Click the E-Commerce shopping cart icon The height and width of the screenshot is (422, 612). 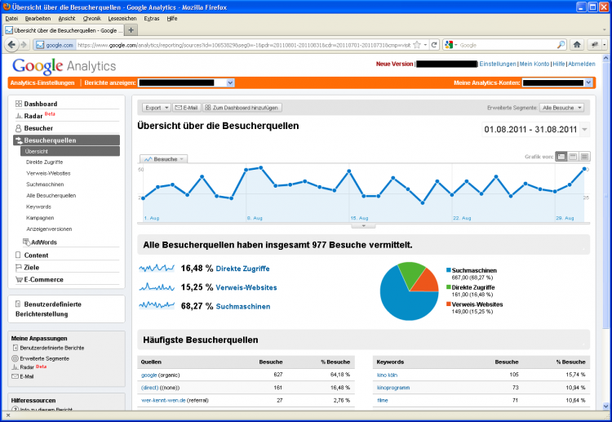point(18,279)
